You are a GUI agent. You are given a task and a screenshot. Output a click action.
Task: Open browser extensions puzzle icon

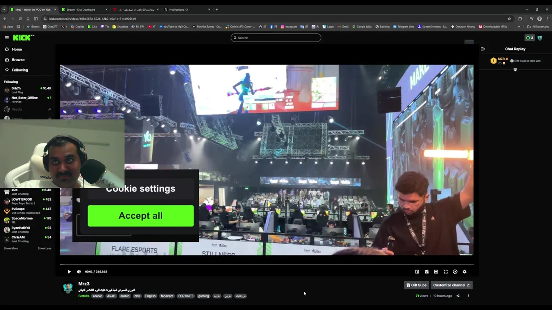point(520,19)
